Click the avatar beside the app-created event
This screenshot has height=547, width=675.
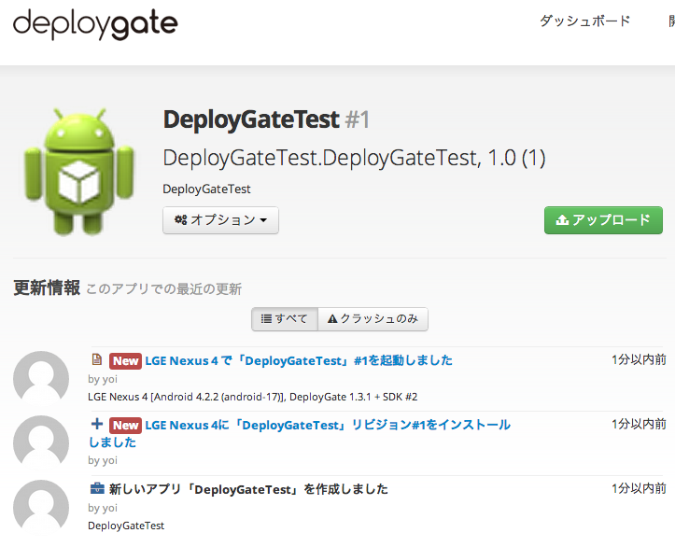pyautogui.click(x=41, y=507)
